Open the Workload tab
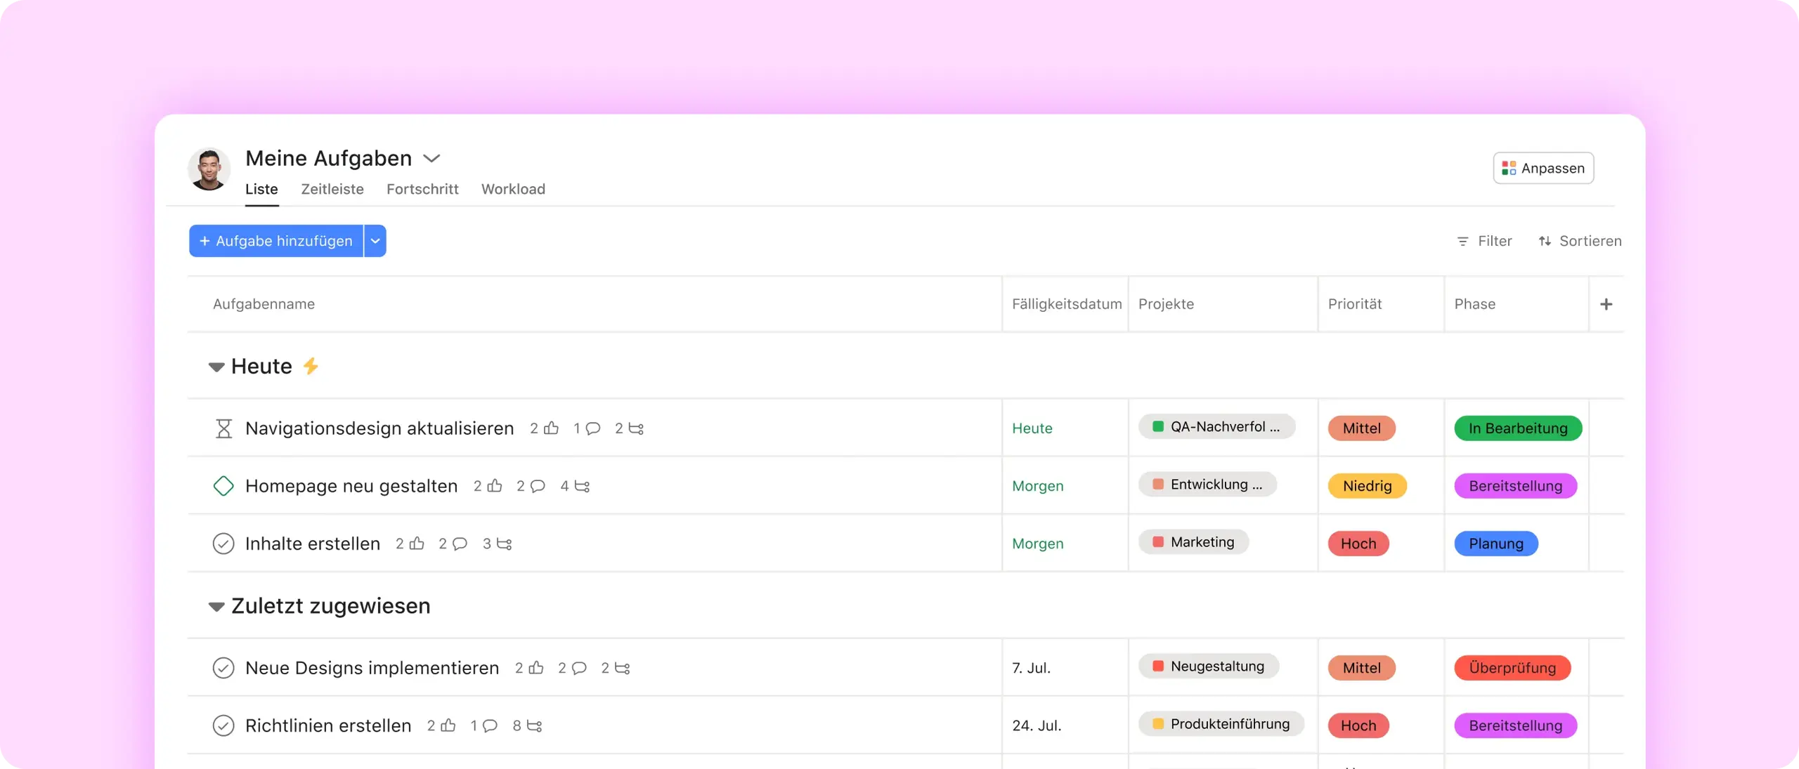Screen dimensions: 1799x769 pyautogui.click(x=513, y=189)
